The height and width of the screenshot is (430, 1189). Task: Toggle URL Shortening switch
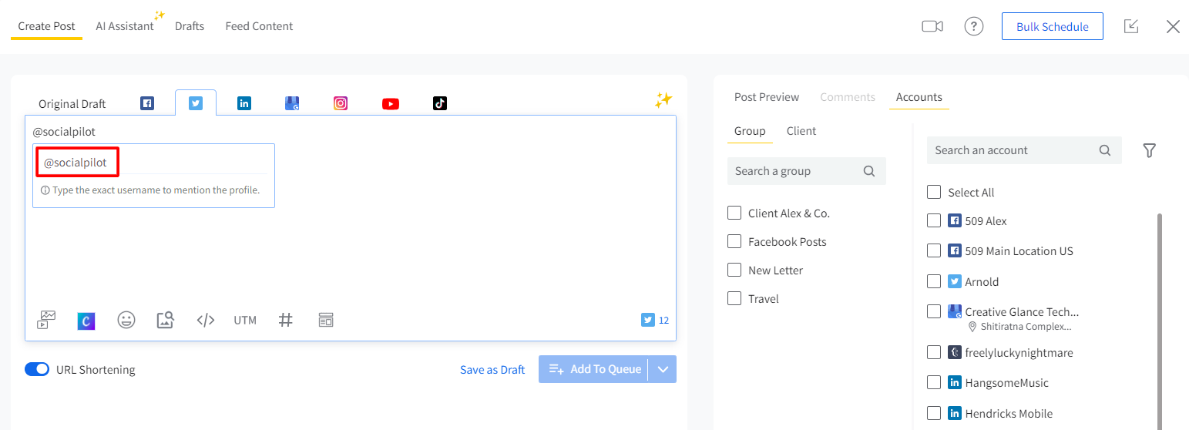(x=37, y=370)
